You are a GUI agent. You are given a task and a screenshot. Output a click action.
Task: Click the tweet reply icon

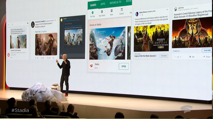point(36,58)
